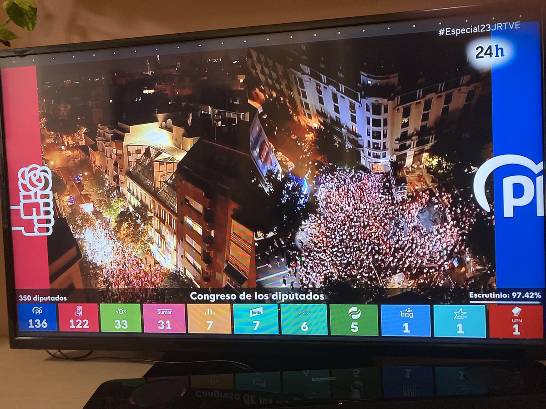Click the '350 diputados' label
Viewport: 546px width, 409px height.
tap(43, 298)
